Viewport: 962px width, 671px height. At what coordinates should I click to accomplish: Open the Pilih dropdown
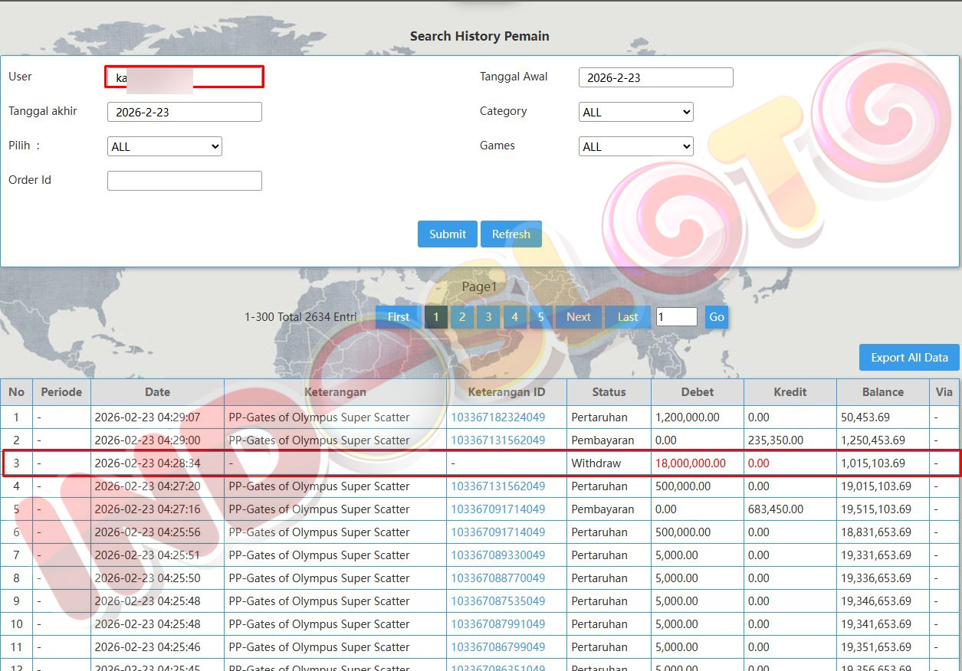[164, 146]
